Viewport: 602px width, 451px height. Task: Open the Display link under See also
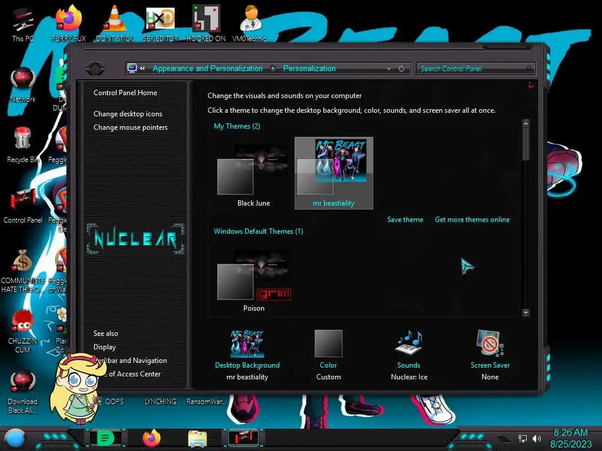105,347
